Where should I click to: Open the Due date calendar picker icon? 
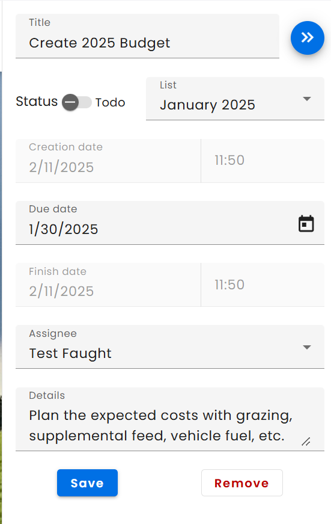pyautogui.click(x=306, y=224)
